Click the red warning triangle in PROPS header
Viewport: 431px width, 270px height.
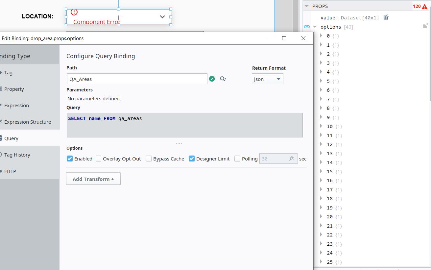[425, 6]
